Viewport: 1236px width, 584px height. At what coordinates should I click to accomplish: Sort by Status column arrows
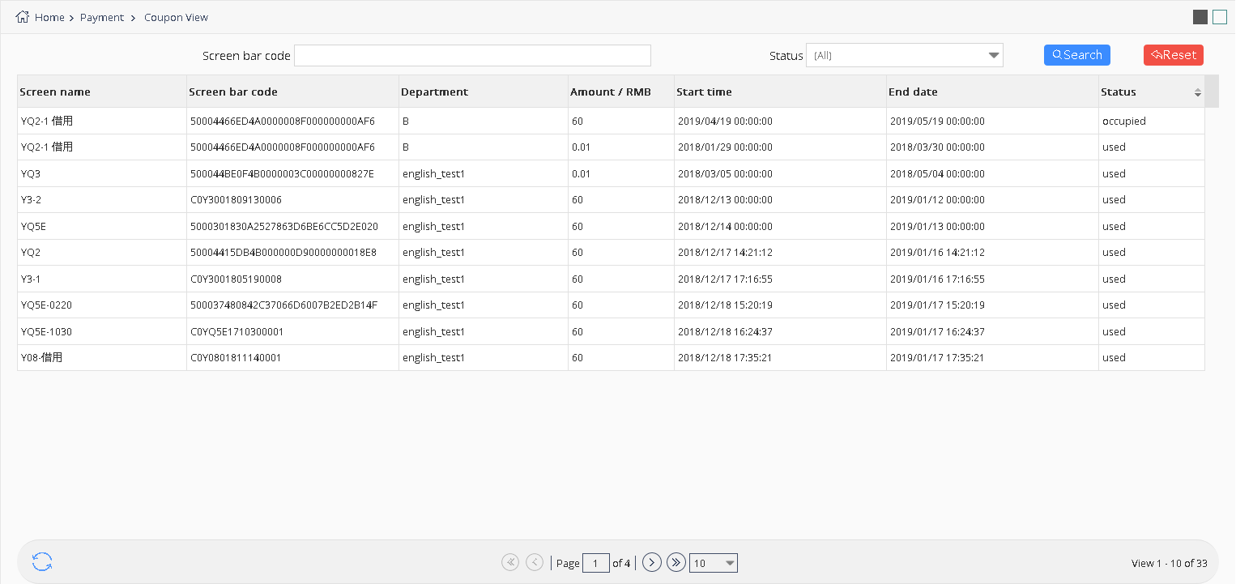tap(1198, 92)
